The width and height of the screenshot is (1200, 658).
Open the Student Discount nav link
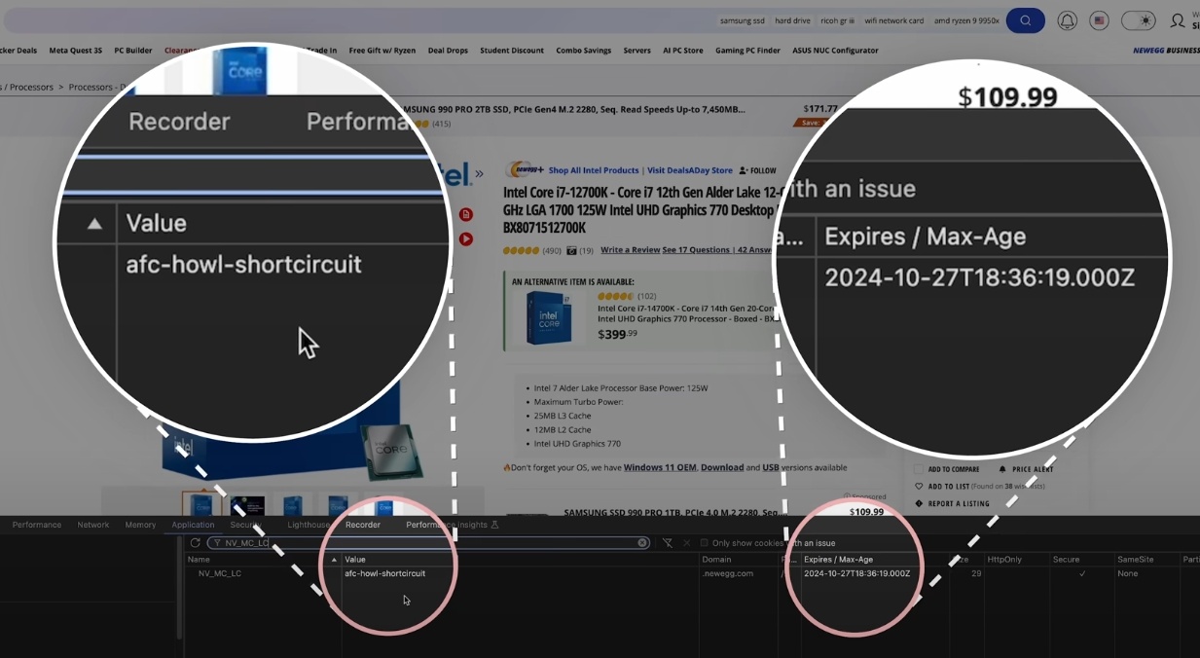(x=512, y=51)
